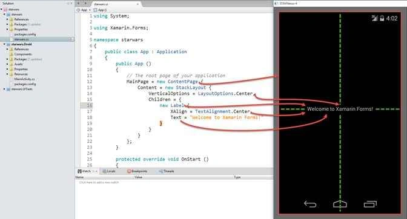
Task: Click 'StackLayout' on code line 13
Action: 191,88
